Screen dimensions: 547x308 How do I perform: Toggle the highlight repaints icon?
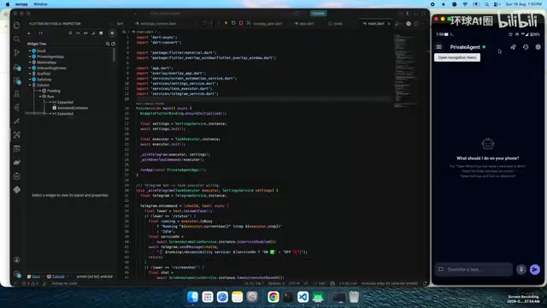(93, 33)
